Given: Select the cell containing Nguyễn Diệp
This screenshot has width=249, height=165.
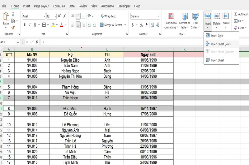Looking at the screenshot, I should point(70,60).
